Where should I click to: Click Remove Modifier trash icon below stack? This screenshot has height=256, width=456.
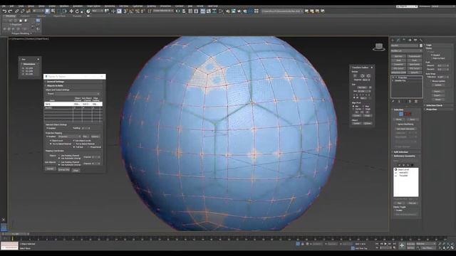(x=410, y=101)
